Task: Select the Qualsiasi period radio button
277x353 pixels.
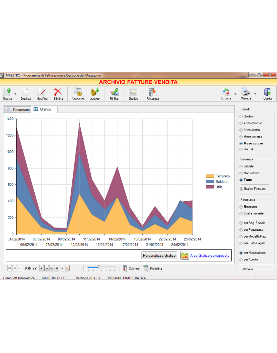Action: click(241, 116)
